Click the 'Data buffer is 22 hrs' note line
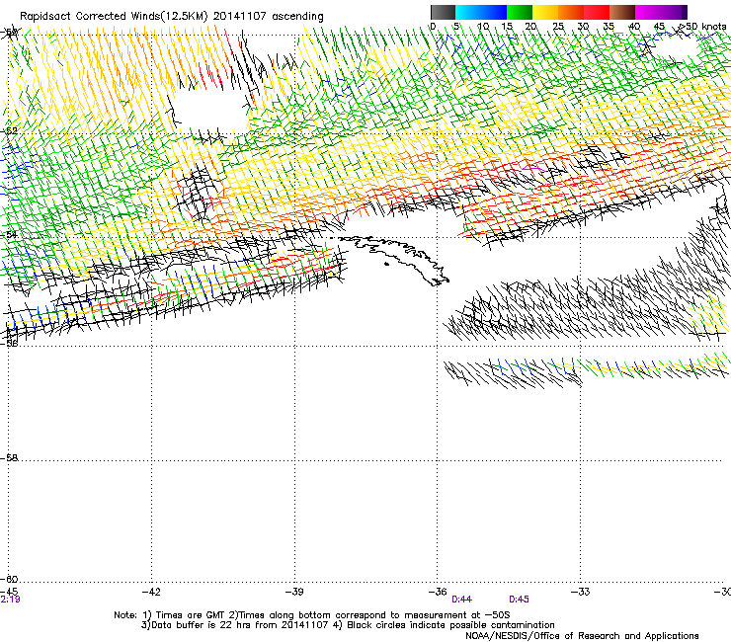 pyautogui.click(x=348, y=625)
